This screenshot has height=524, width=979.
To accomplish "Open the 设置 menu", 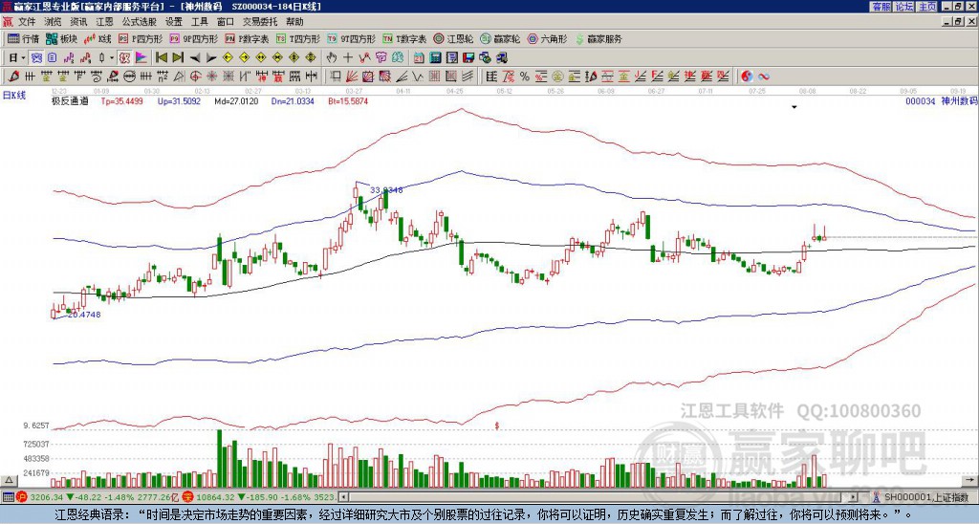I will (174, 22).
